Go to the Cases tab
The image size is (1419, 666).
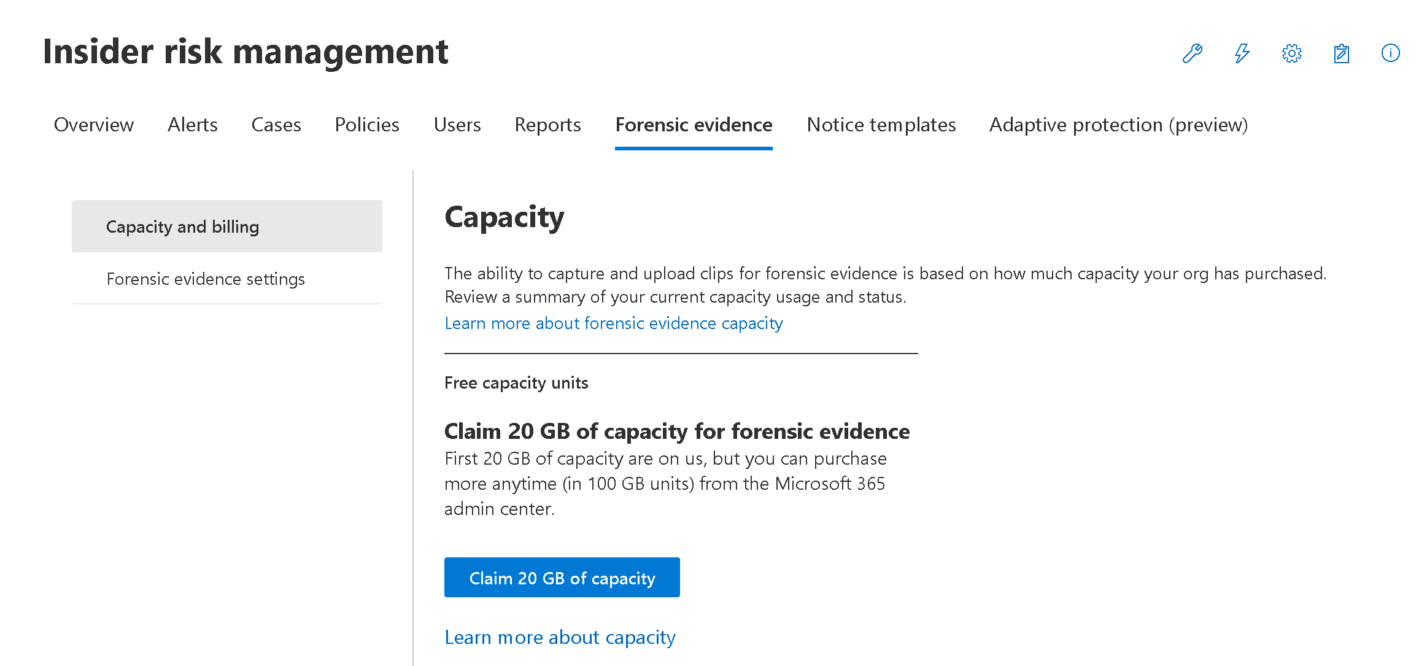coord(276,125)
